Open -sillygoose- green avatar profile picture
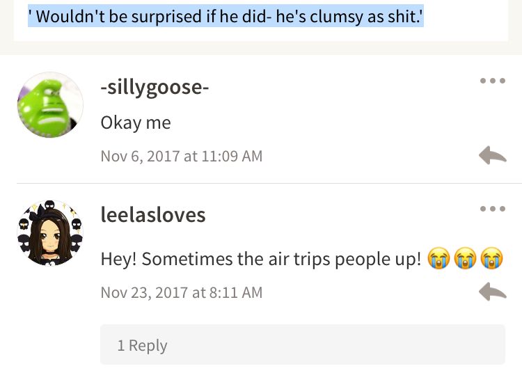Viewport: 522px width, 373px height. 50,105
